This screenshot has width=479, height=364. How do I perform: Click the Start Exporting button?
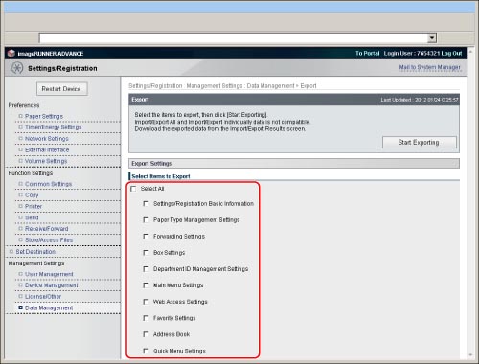point(420,143)
